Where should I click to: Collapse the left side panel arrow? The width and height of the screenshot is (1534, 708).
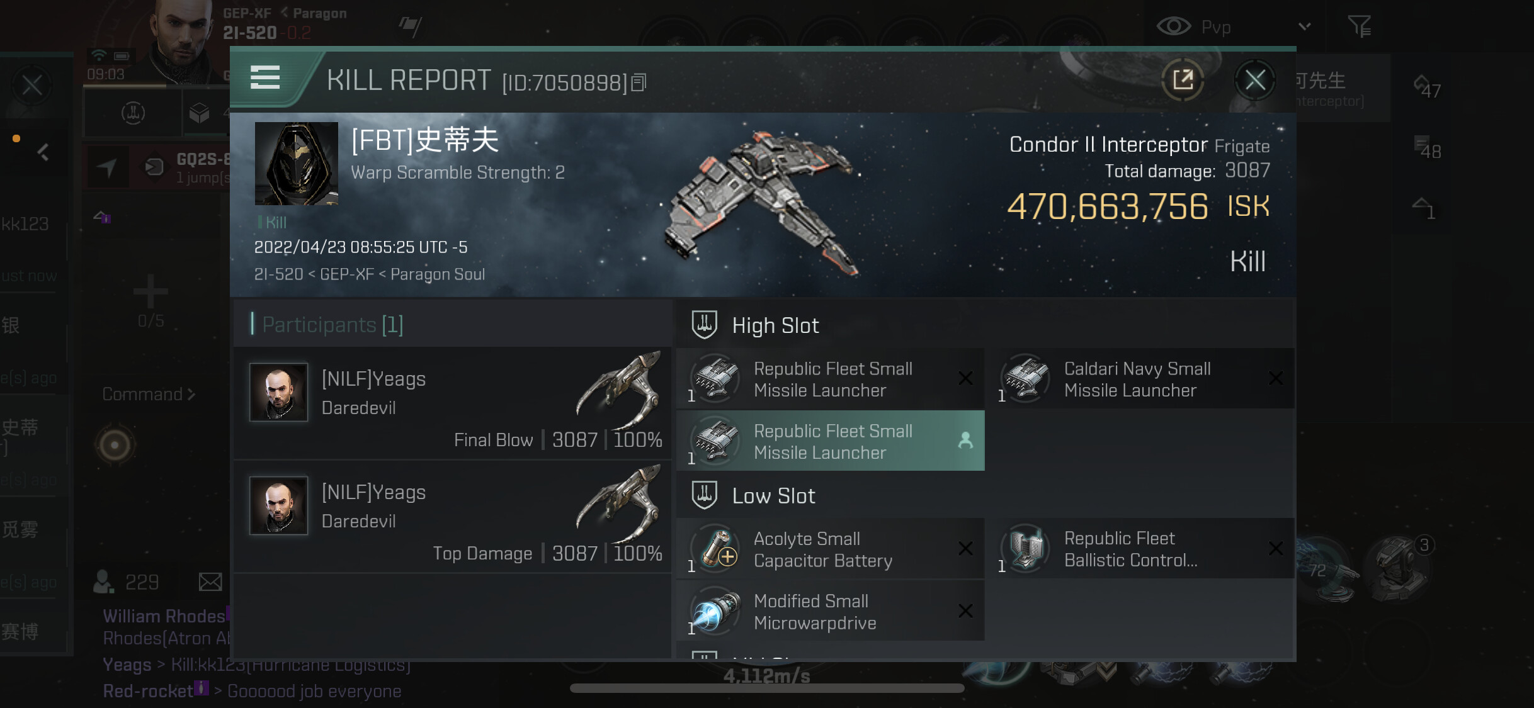coord(43,152)
